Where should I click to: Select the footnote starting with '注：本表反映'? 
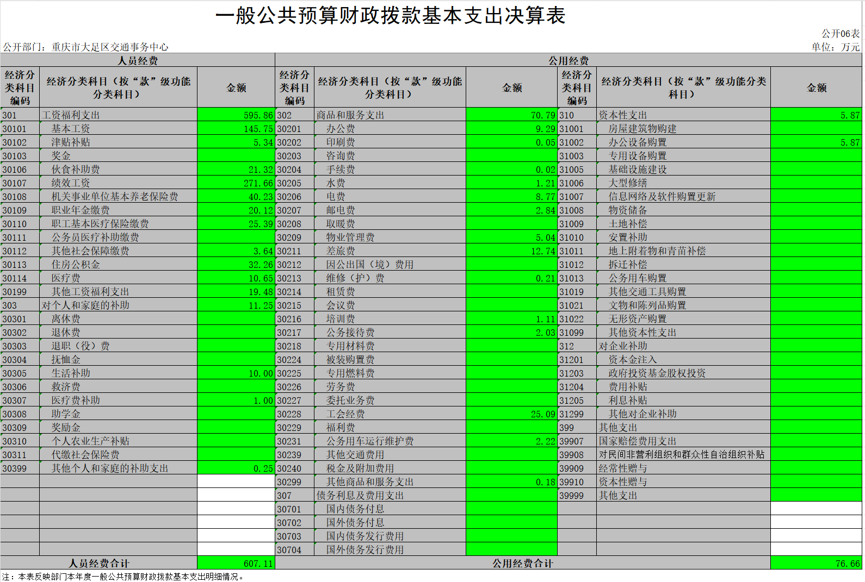pos(123,577)
